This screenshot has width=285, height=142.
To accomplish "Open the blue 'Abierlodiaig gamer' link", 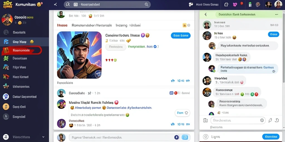I will pyautogui.click(x=88, y=108).
